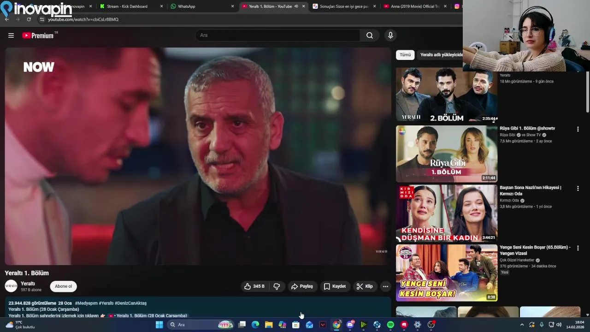
Task: Like the video with 345 B likes
Action: [254, 286]
